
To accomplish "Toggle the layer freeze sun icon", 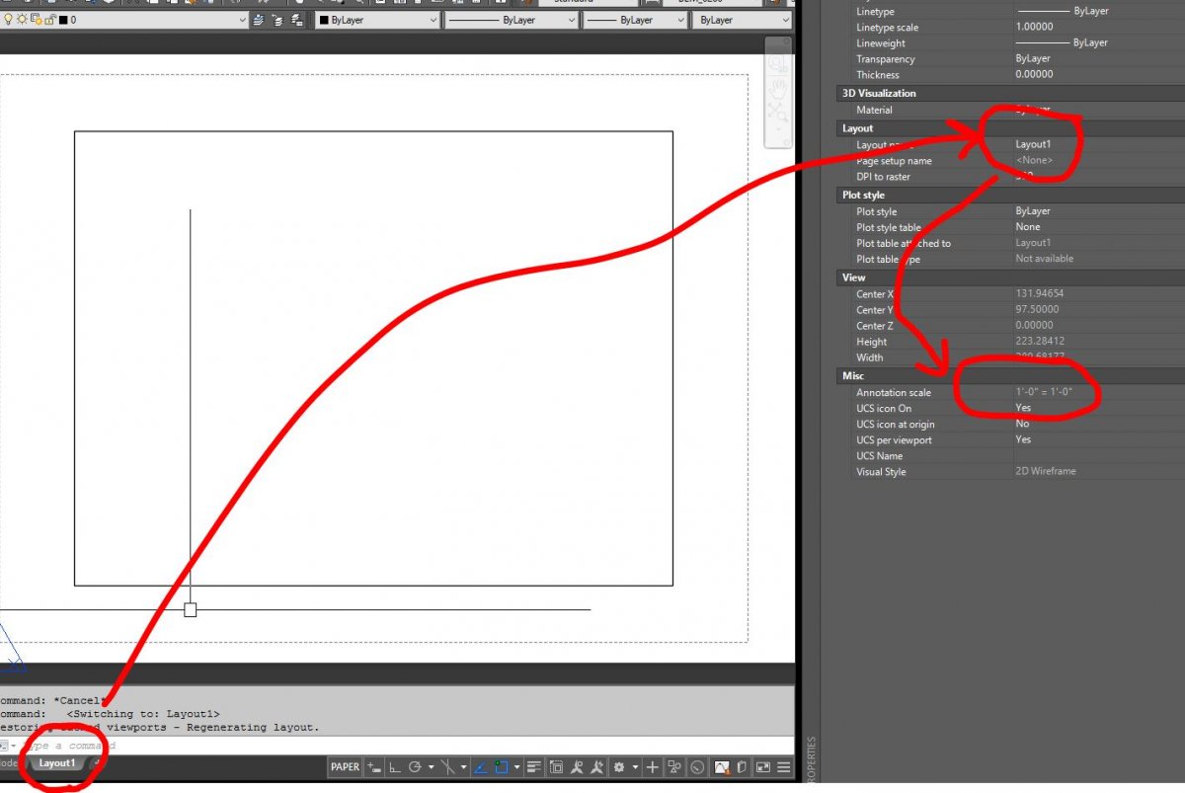I will coord(23,20).
